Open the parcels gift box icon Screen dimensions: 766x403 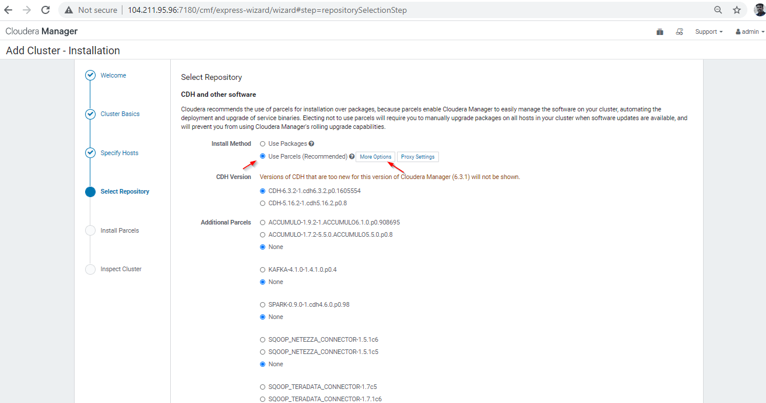pos(660,31)
